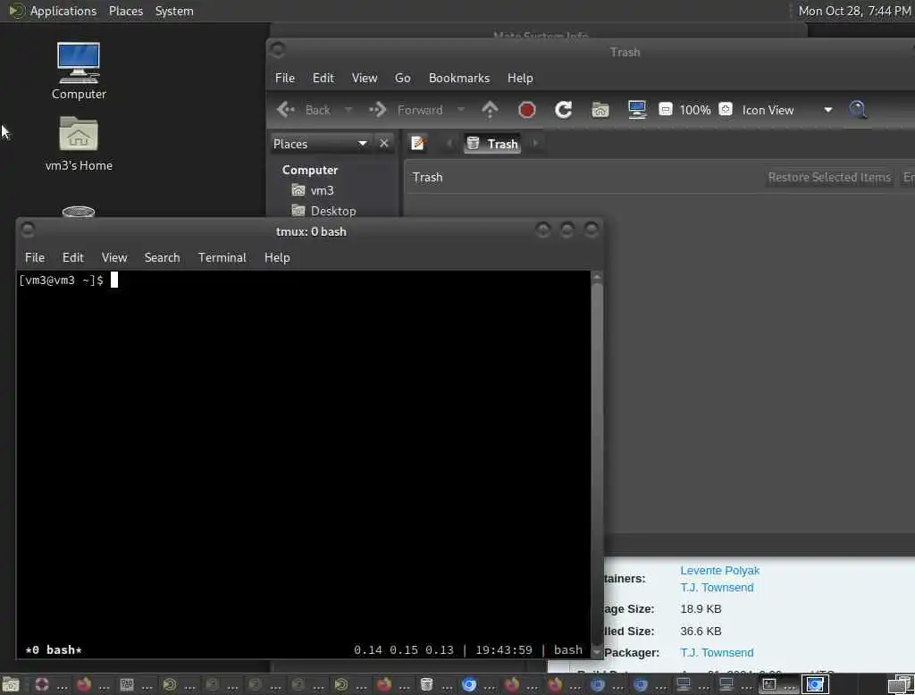The height and width of the screenshot is (695, 915).
Task: Open Help menu in Trash window
Action: (x=519, y=79)
